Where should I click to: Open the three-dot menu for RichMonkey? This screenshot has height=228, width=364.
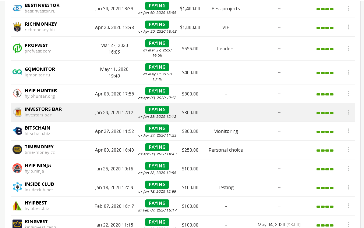coord(348,27)
